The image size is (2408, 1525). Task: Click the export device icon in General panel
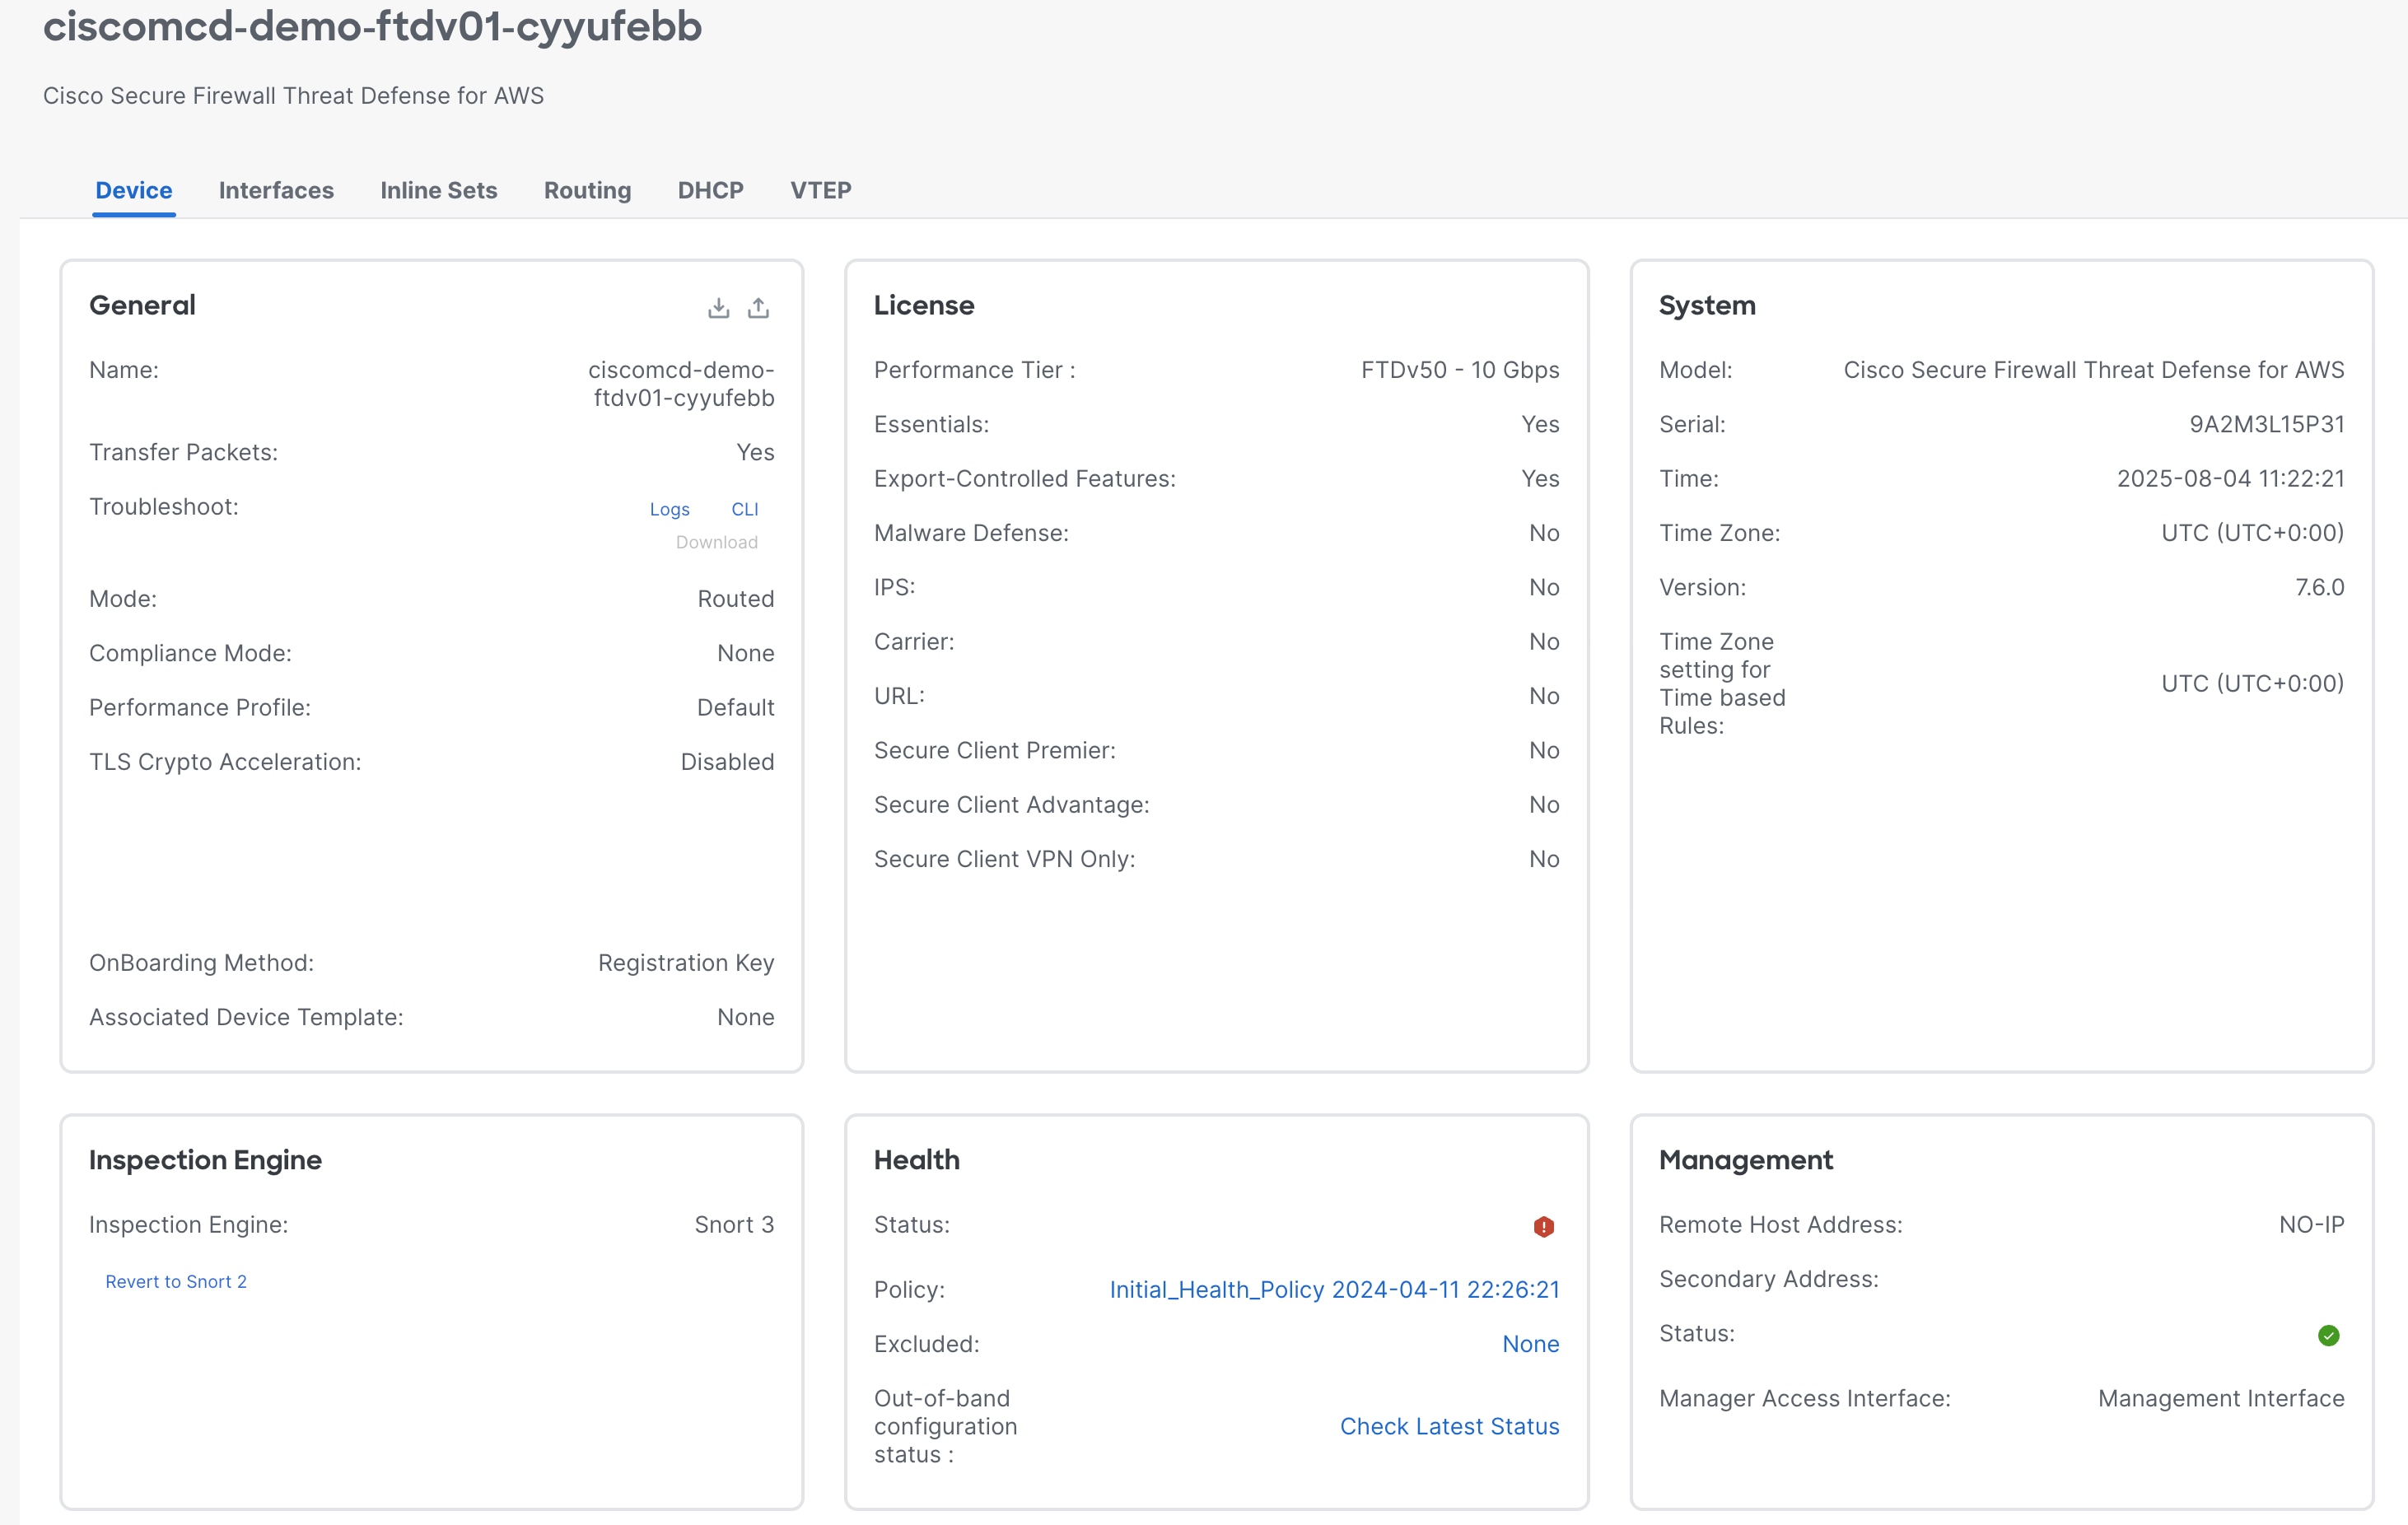(759, 307)
